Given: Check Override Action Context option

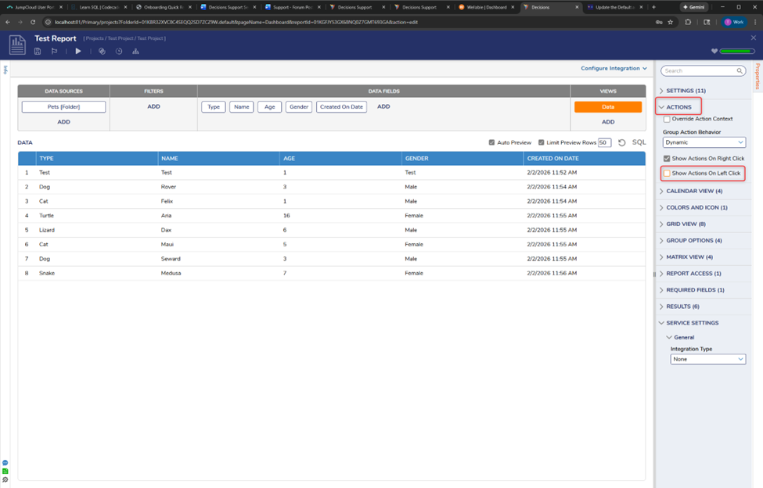Looking at the screenshot, I should click(x=667, y=119).
